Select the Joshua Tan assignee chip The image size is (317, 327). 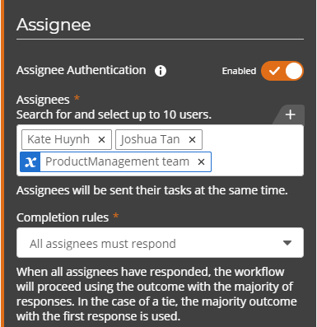point(159,140)
